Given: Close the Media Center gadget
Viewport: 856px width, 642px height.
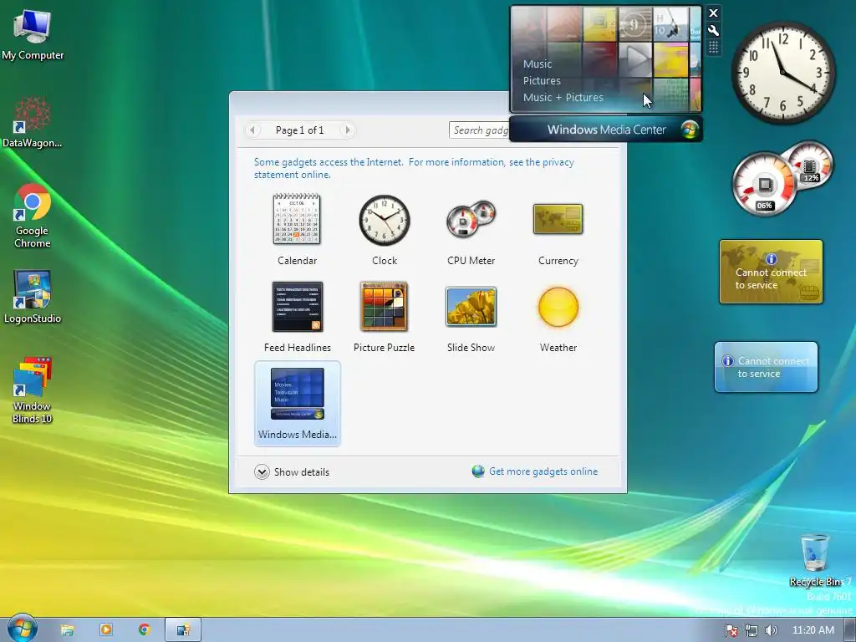Looking at the screenshot, I should [x=714, y=13].
